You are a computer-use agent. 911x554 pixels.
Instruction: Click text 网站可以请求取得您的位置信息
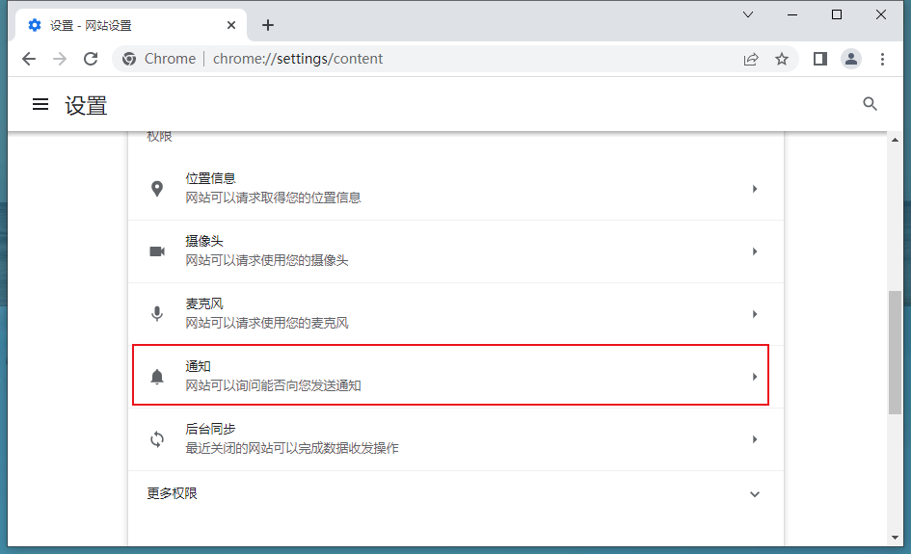(x=273, y=198)
